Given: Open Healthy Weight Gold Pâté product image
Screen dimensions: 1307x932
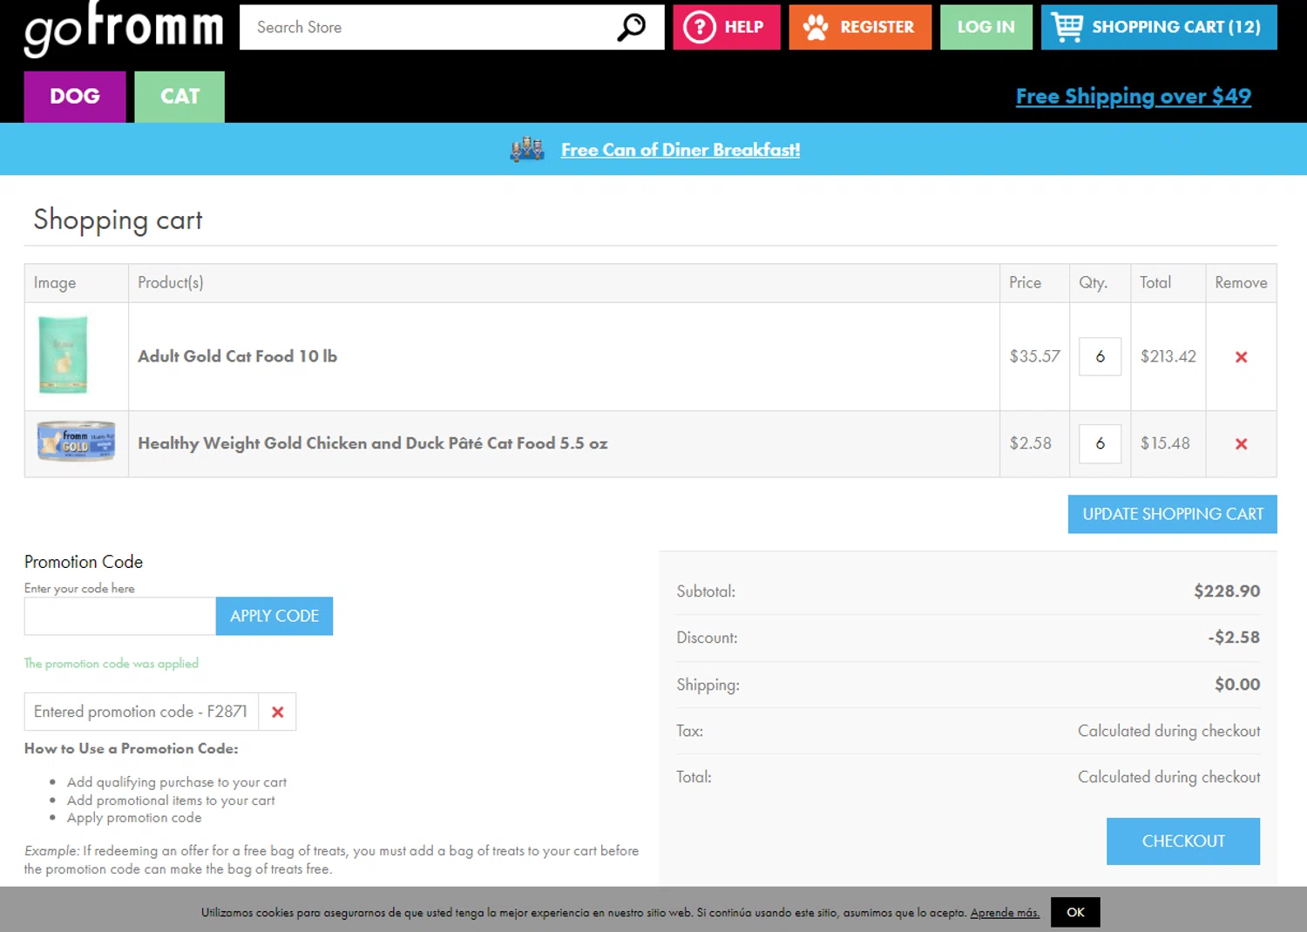Looking at the screenshot, I should click(x=76, y=442).
